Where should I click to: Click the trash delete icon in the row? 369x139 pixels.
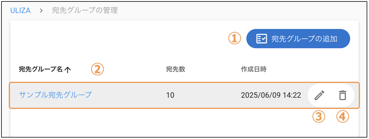click(342, 95)
